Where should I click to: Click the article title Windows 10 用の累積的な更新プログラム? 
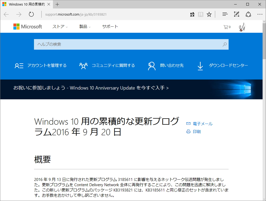(107, 127)
